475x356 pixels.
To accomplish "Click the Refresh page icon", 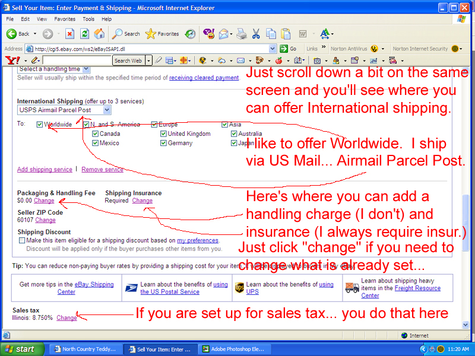I will tap(84, 34).
